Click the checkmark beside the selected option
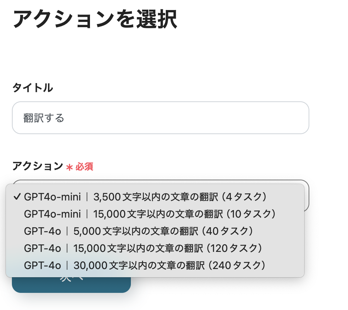Screen dimensions: 348x310 (16, 196)
